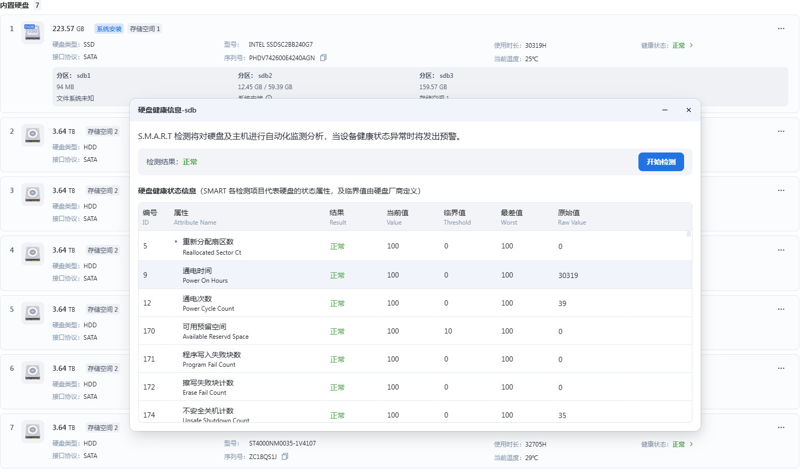Copy serial number ZC18QS1J

tap(285, 456)
